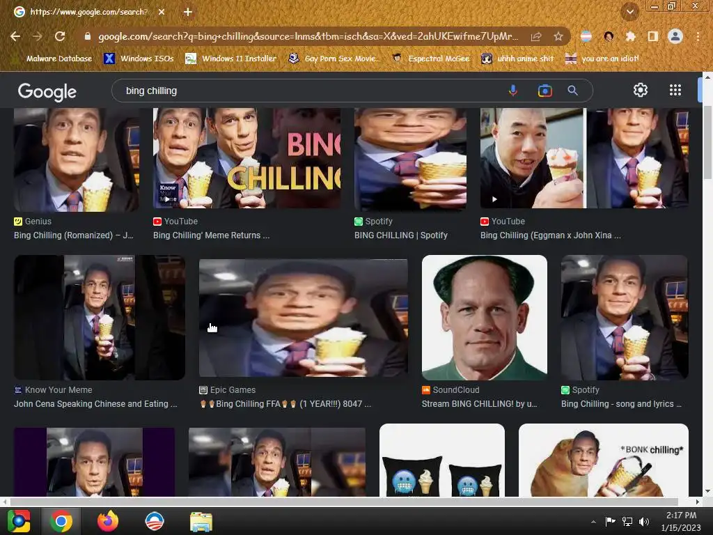This screenshot has height=535, width=713.
Task: Click the address bar URL
Action: (308, 36)
